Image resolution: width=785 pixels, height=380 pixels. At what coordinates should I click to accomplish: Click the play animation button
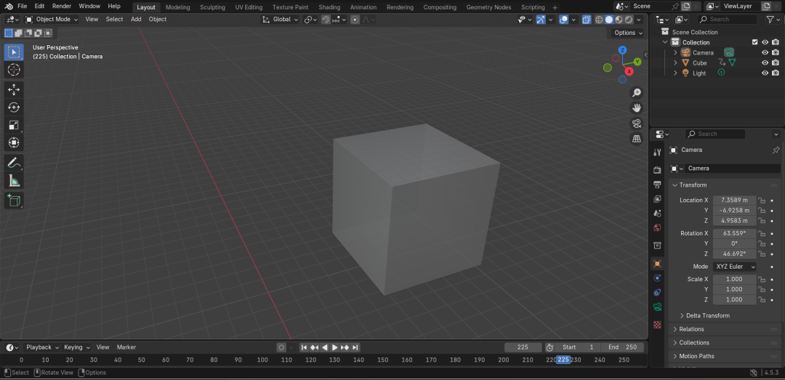[x=335, y=347]
